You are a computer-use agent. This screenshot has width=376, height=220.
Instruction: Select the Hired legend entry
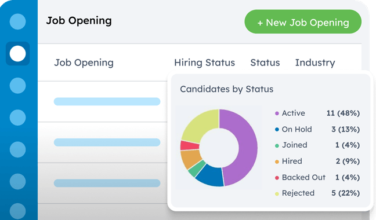pos(317,161)
